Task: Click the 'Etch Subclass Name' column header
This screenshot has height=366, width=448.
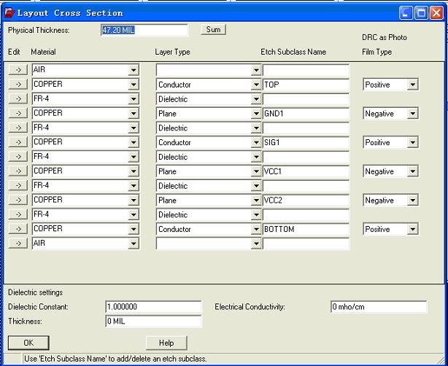Action: (x=293, y=52)
